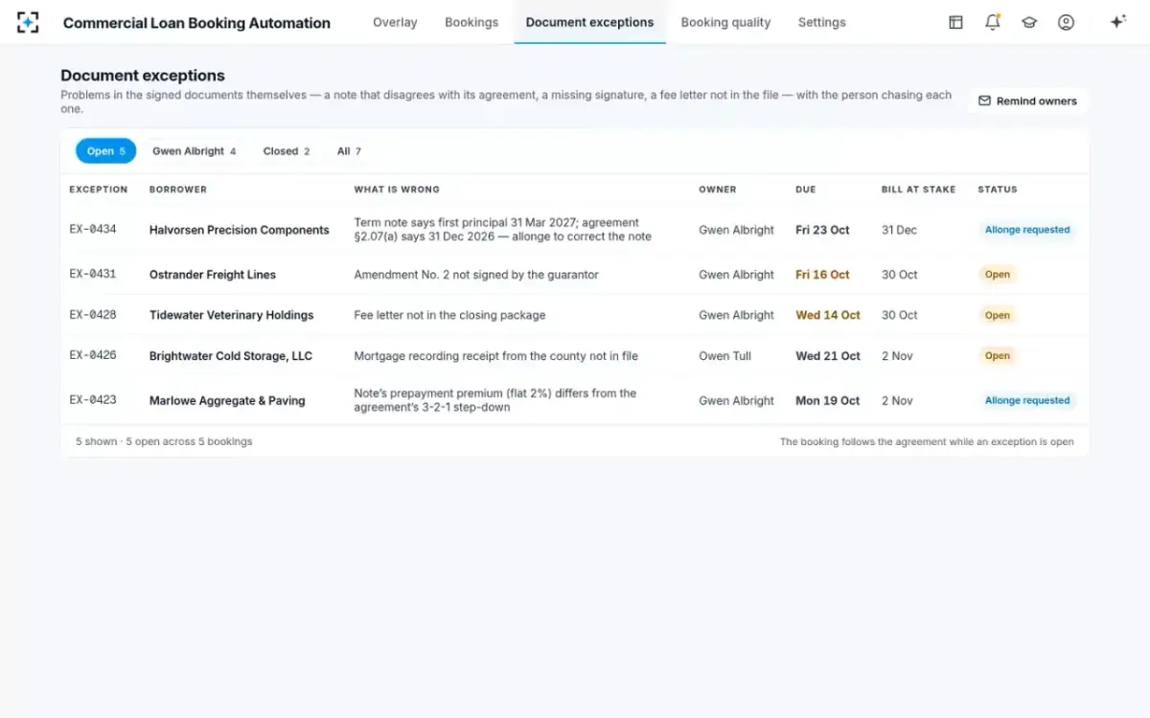Screen dimensions: 1150x718
Task: Select the Document exceptions tab
Action: point(589,22)
